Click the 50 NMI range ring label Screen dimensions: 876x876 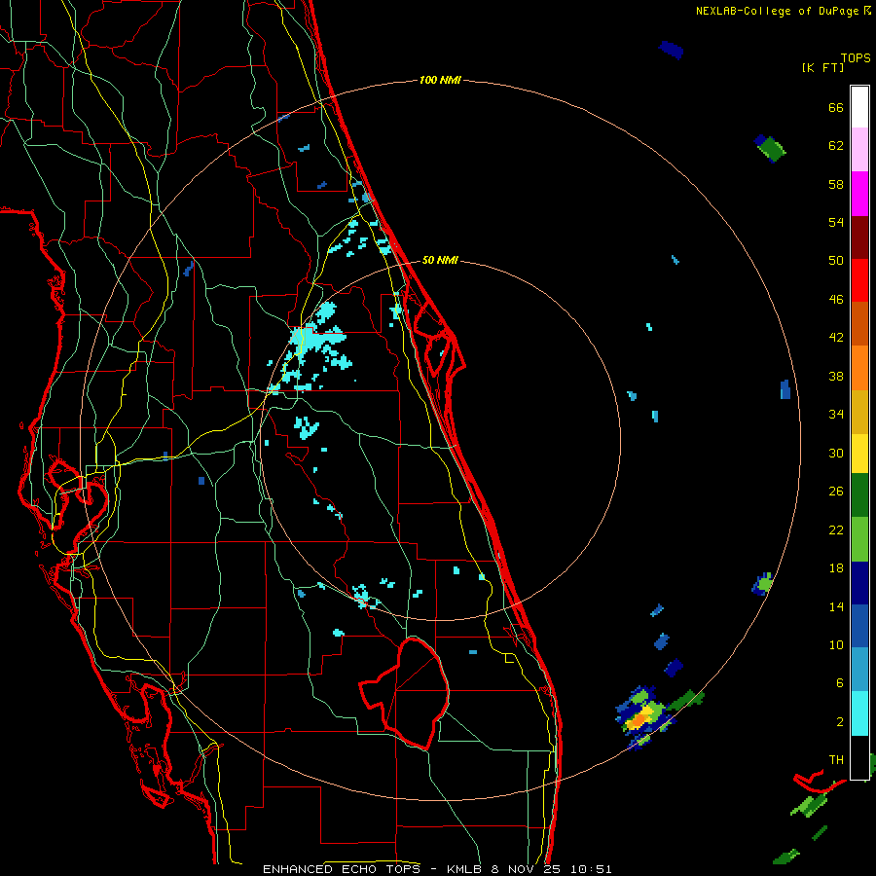pyautogui.click(x=440, y=260)
